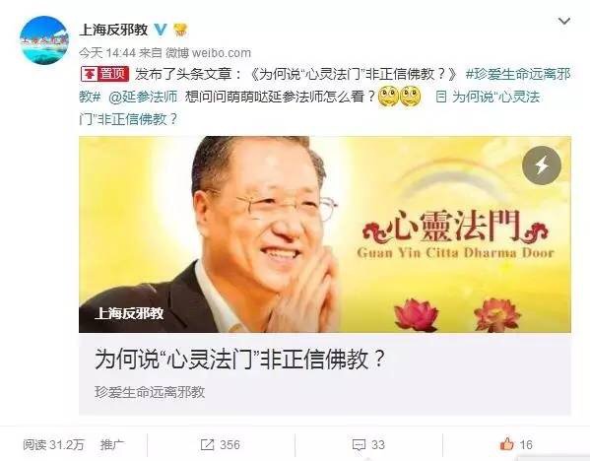Open comments via the 33 comment icon

pyautogui.click(x=368, y=445)
